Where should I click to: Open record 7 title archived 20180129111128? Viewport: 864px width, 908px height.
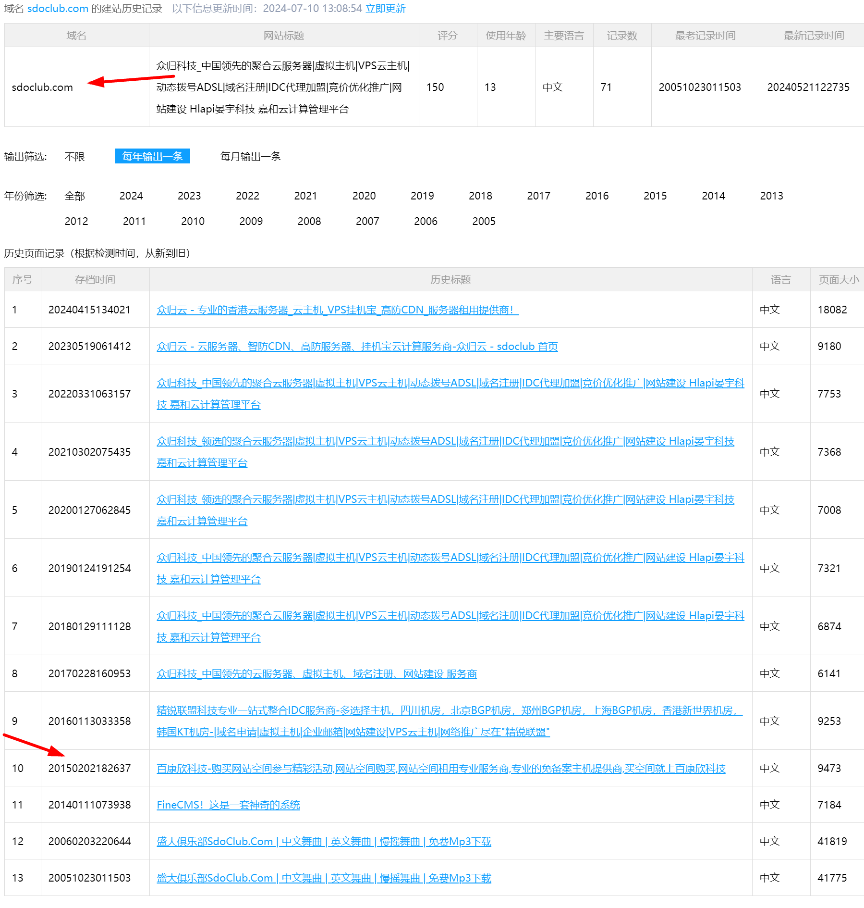point(450,626)
